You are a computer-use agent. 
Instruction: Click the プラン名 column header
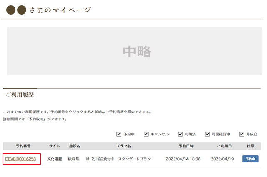[123, 146]
